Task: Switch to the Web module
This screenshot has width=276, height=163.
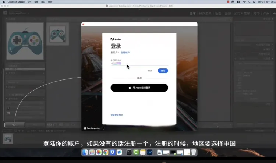Action: pyautogui.click(x=266, y=13)
